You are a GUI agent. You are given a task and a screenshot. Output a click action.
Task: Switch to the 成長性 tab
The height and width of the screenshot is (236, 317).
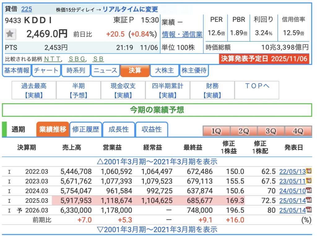click(119, 129)
